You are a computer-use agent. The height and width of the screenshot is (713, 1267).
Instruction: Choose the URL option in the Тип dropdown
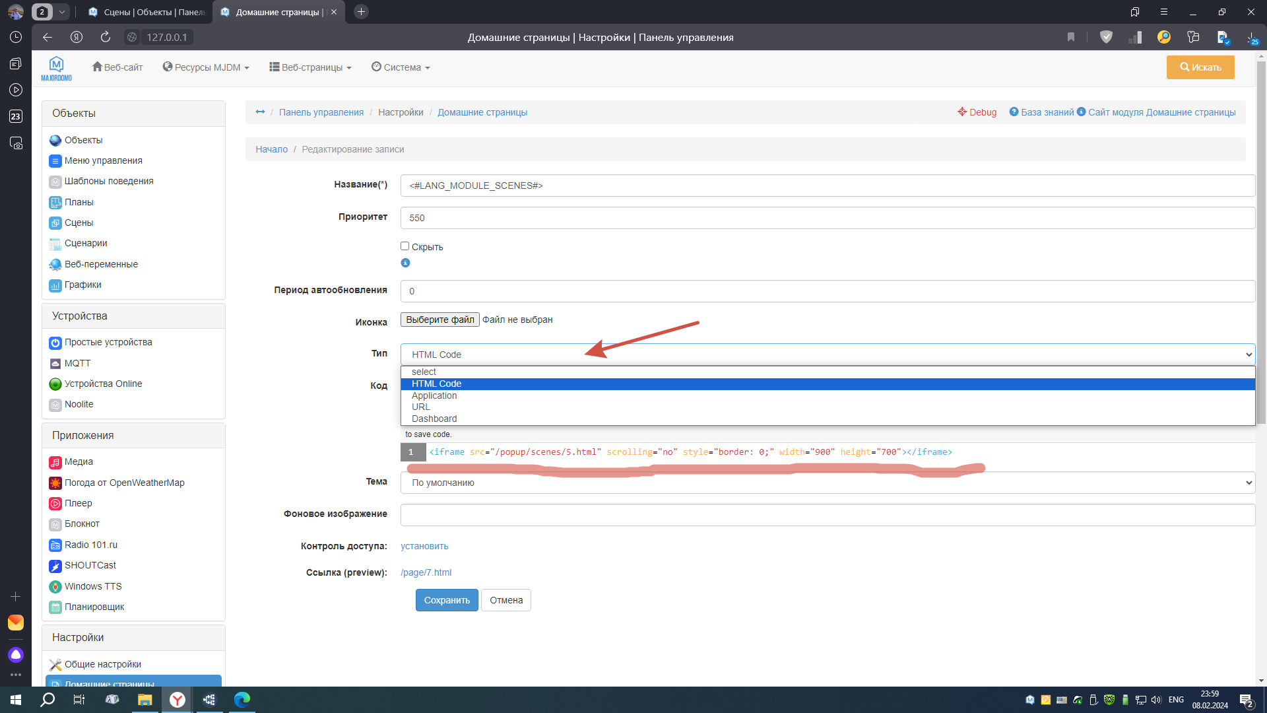pos(421,407)
